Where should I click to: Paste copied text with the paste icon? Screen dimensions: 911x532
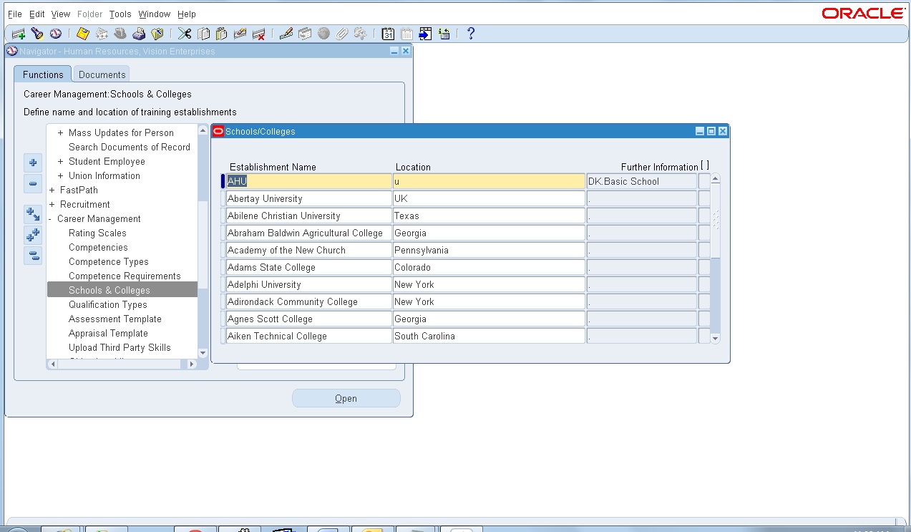coord(221,33)
